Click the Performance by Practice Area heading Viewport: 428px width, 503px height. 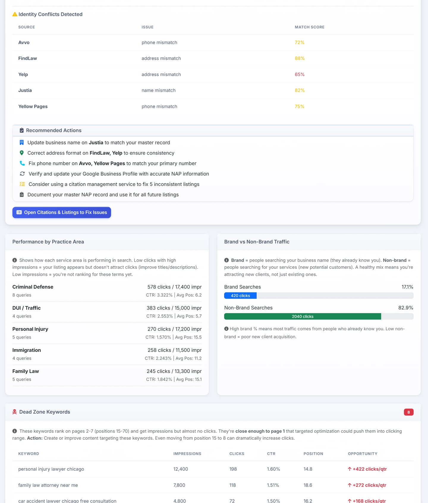tap(48, 242)
